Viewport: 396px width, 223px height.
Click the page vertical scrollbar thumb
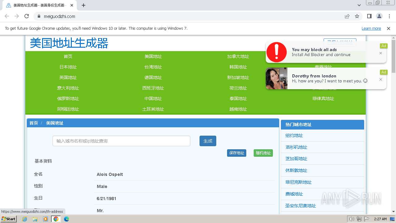tap(394, 56)
